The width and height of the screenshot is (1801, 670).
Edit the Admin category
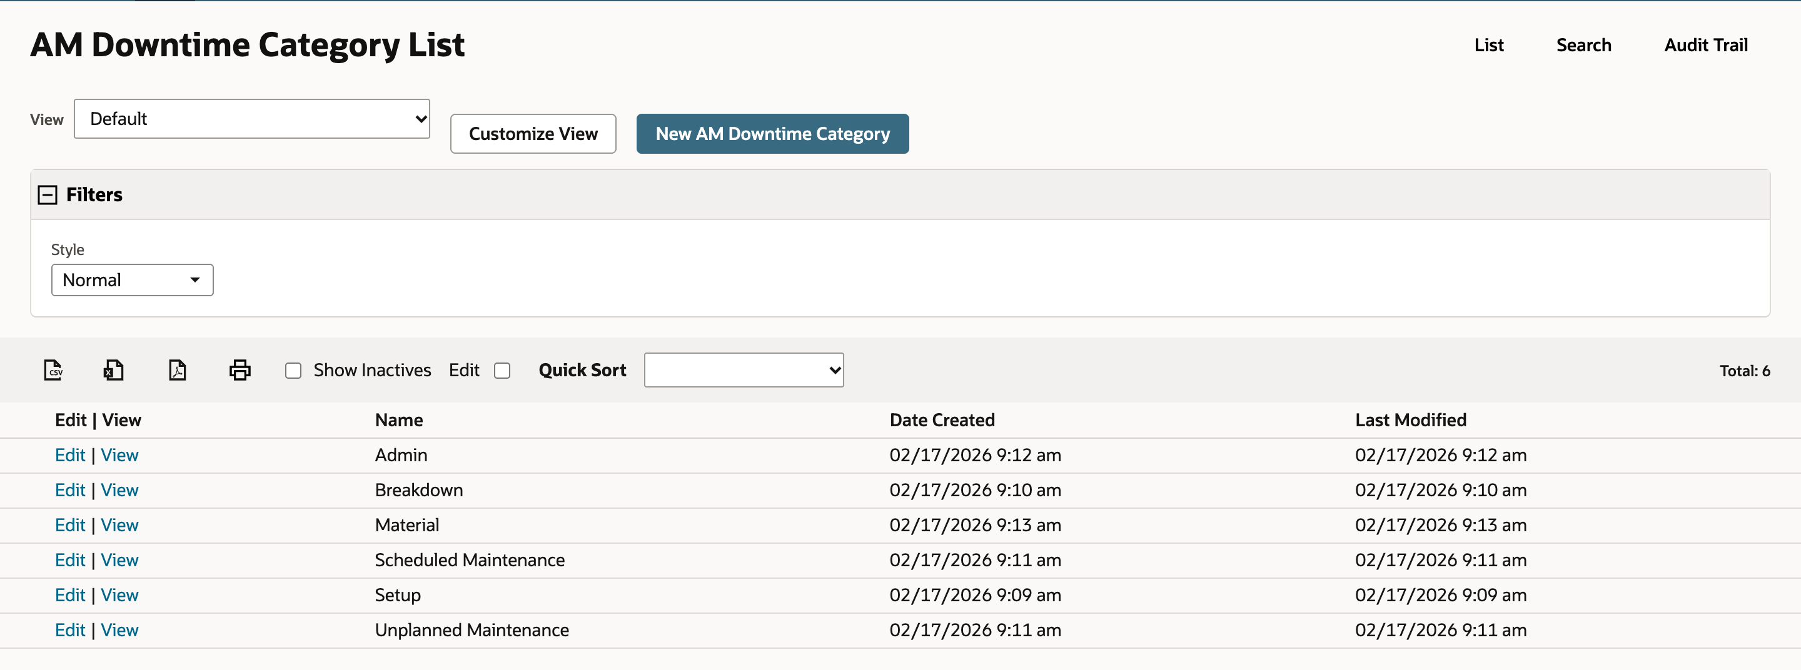click(x=70, y=456)
